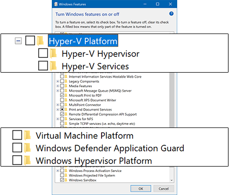Image resolution: width=229 pixels, height=195 pixels.
Task: Expand the Legacy Components node
Action: point(58,81)
